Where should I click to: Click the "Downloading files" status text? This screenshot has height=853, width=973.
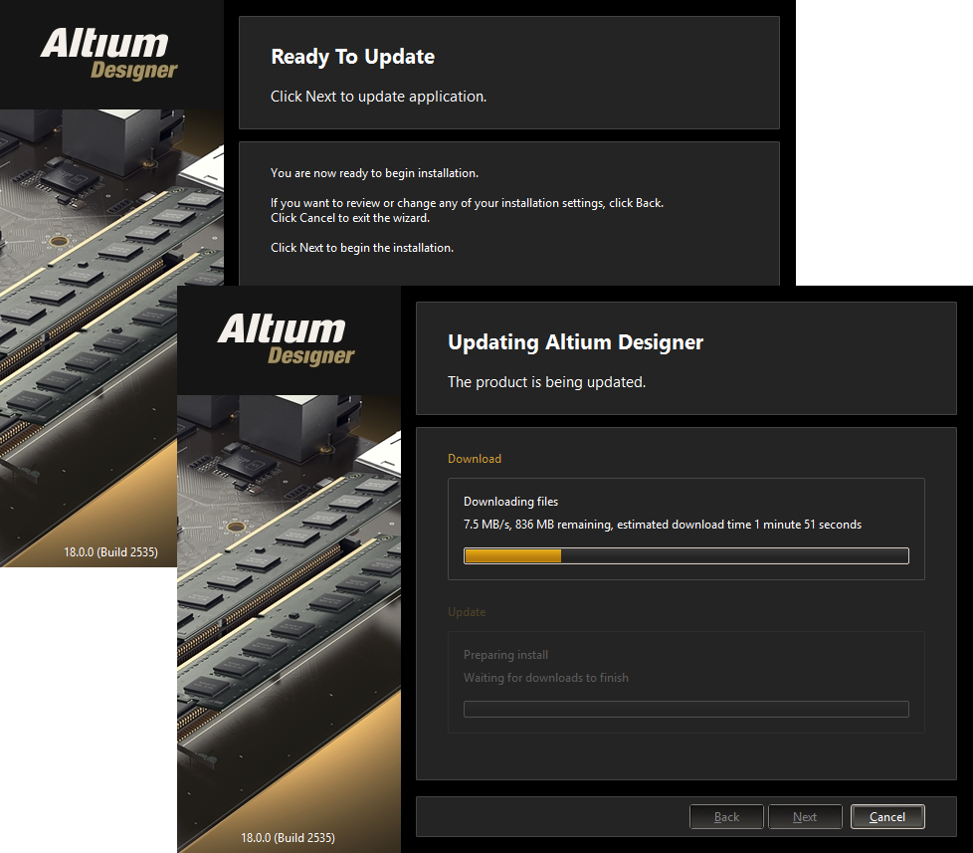coord(510,502)
